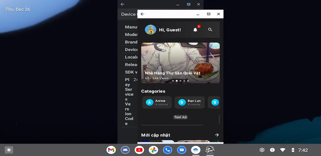Click the Thu, Dec 26 date

pos(18,9)
